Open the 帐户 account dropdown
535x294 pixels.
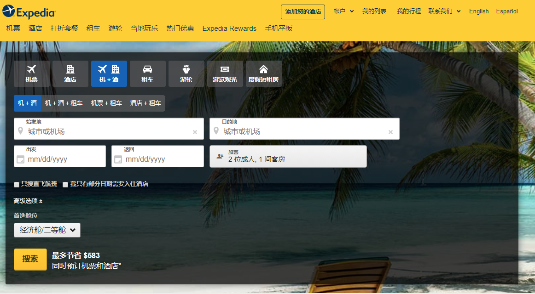[344, 11]
